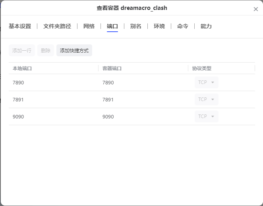Open the 文件夹路径 tab
Image resolution: width=263 pixels, height=206 pixels.
click(x=57, y=27)
